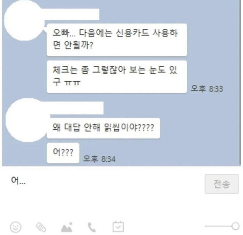Attach a file with the paperclip icon
This screenshot has width=243, height=235.
click(x=41, y=227)
